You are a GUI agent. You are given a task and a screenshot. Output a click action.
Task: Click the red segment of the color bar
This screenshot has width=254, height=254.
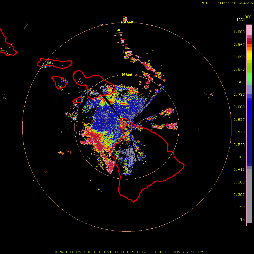pos(249,42)
